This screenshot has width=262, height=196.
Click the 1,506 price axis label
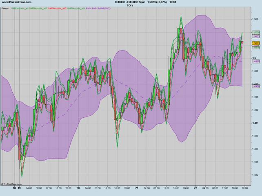pos(255,19)
